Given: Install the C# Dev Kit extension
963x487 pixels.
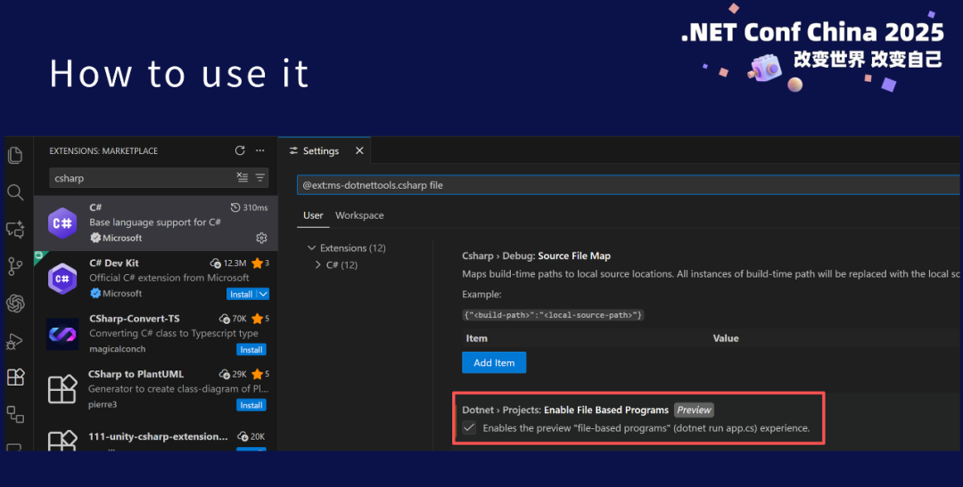Looking at the screenshot, I should coord(242,295).
